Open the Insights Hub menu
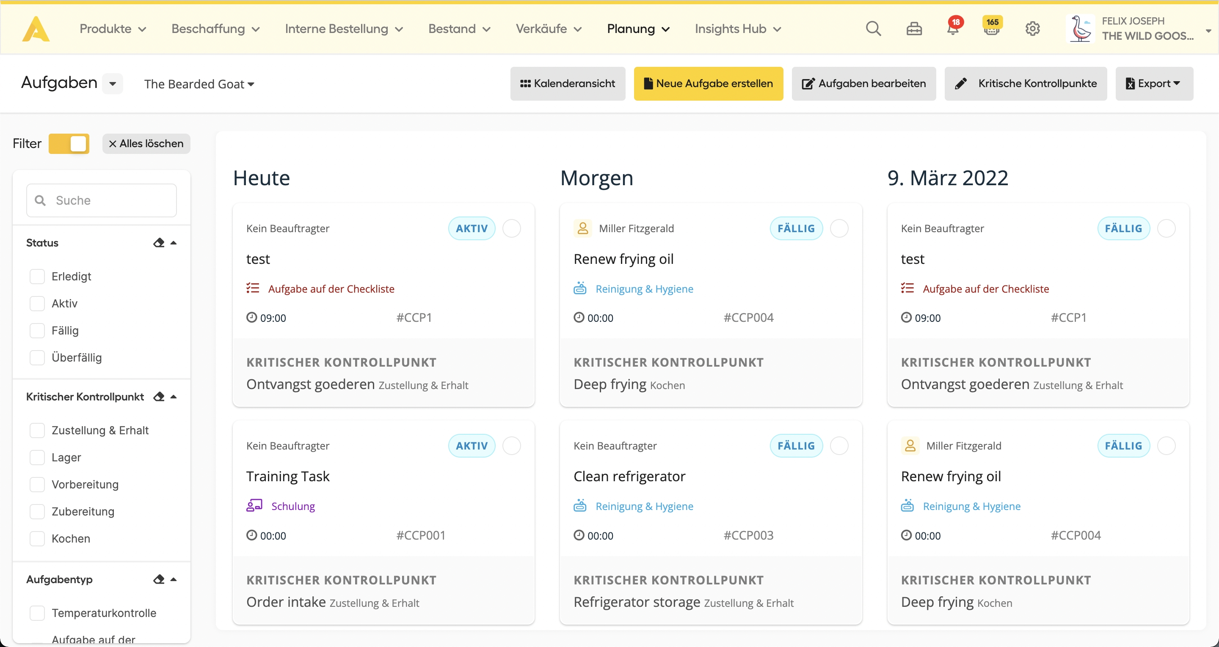 point(737,29)
